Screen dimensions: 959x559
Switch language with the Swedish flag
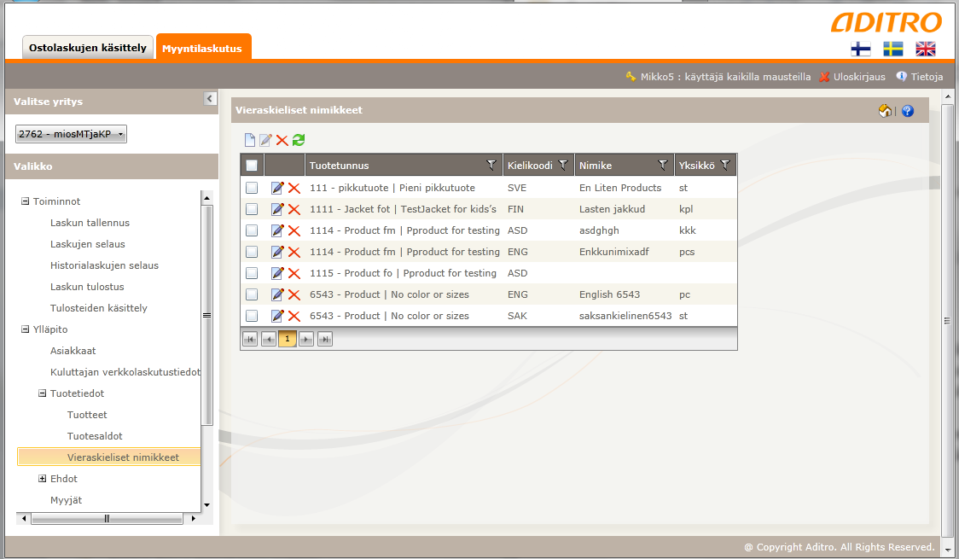pos(893,49)
